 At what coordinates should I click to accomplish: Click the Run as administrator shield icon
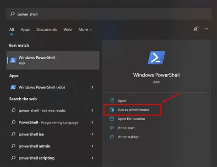point(112,110)
